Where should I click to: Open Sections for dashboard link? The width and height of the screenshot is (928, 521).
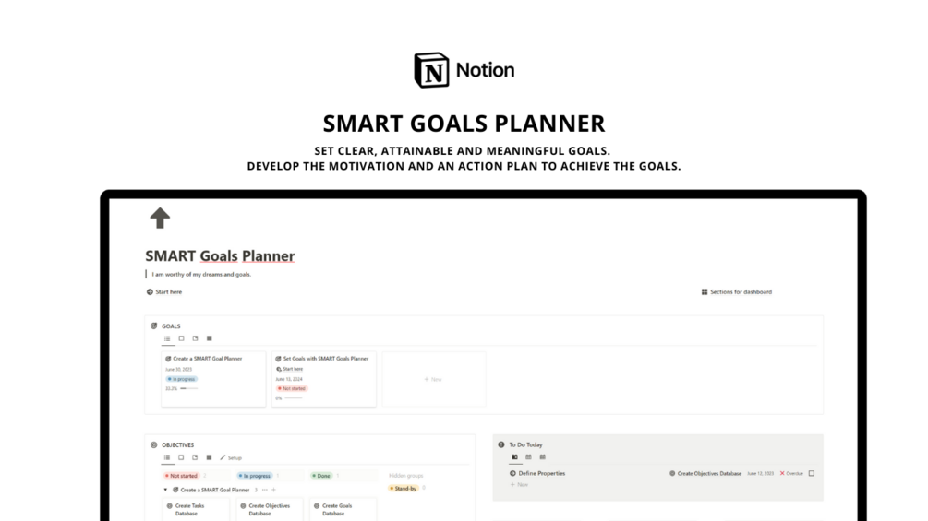coord(736,291)
